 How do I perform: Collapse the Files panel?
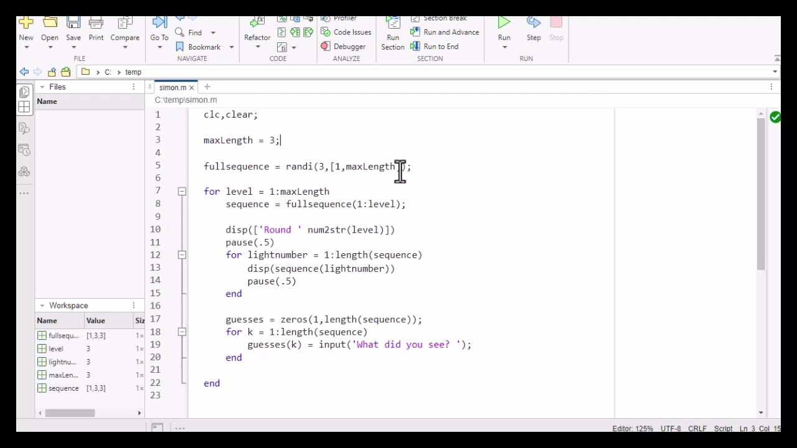pyautogui.click(x=42, y=87)
